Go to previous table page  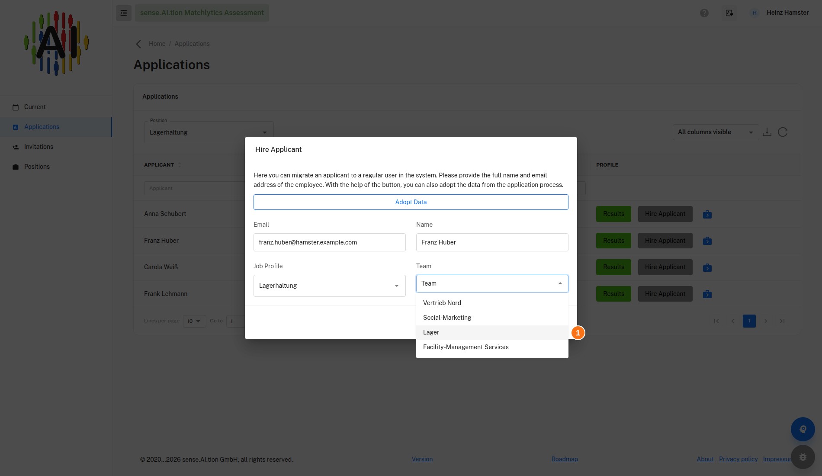[x=733, y=321]
